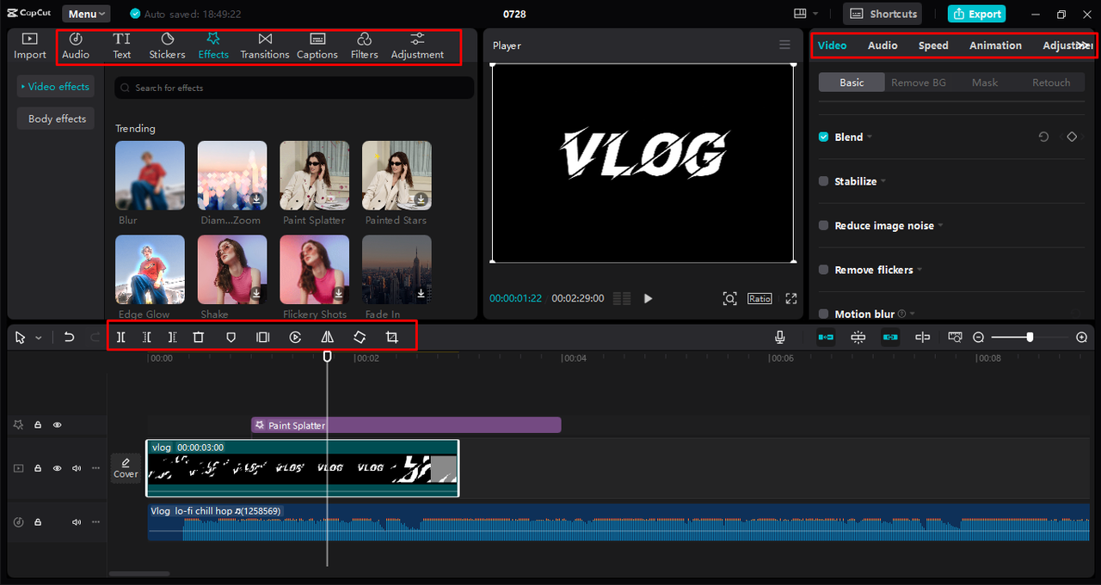Open the Text tools tab
This screenshot has height=585, width=1101.
(122, 46)
